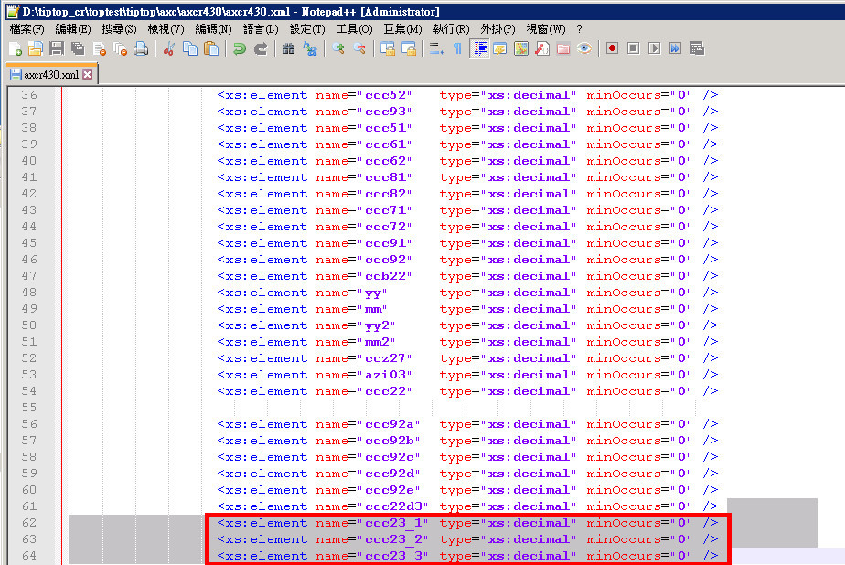
Task: Start macro recording with the red dot
Action: click(x=612, y=49)
